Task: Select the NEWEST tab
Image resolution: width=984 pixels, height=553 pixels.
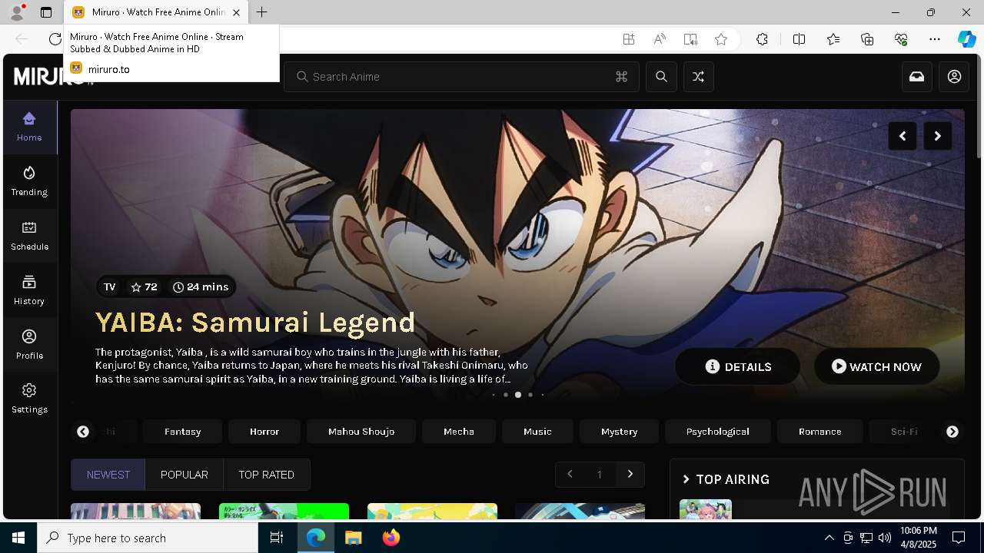Action: click(x=108, y=475)
